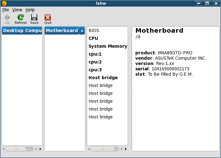Click the red Quit icon
The height and width of the screenshot is (158, 221).
point(48,17)
